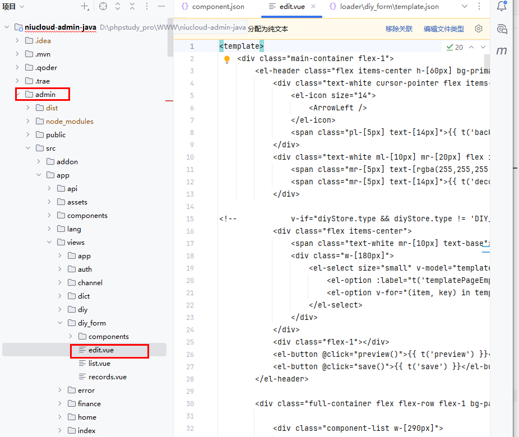Click the add new file plus icon
Screen dimensions: 519x437
84,7
